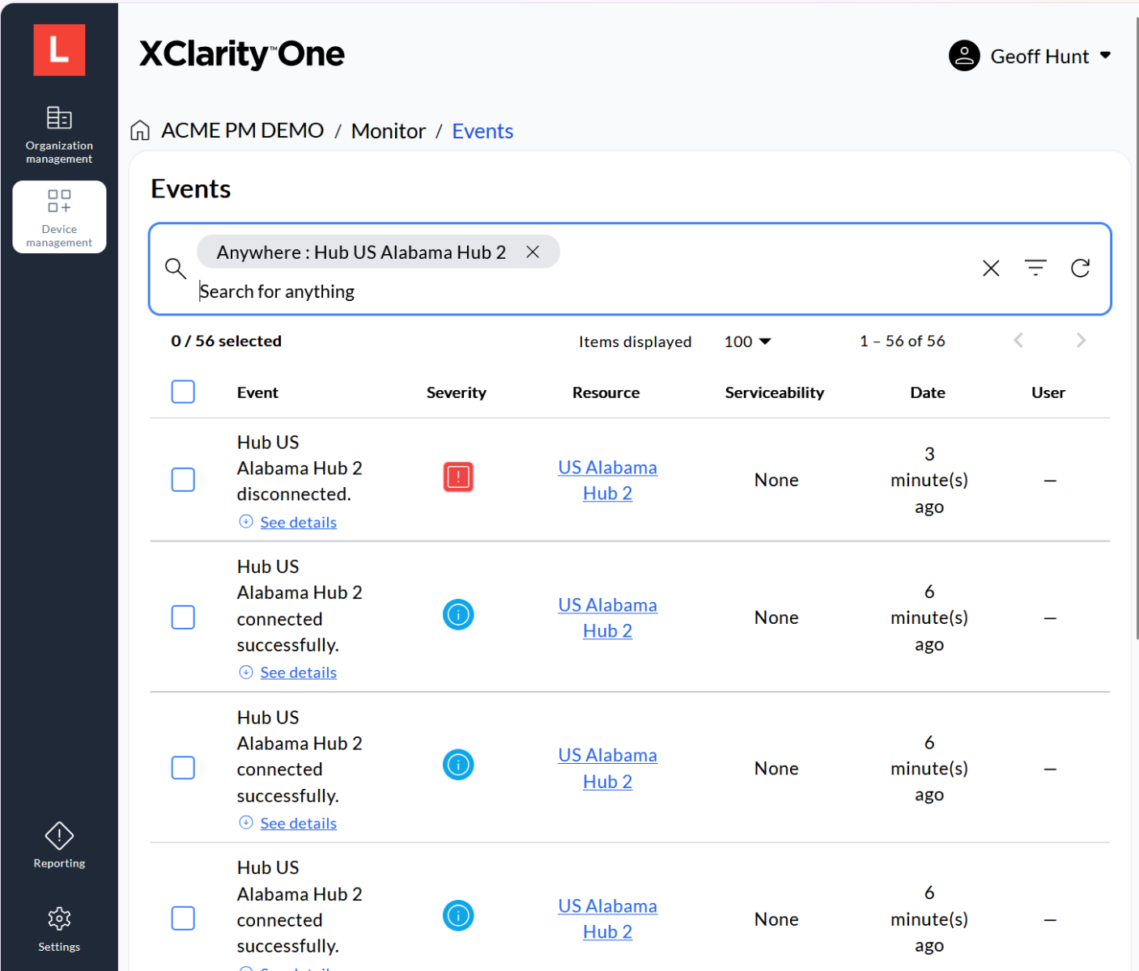1139x971 pixels.
Task: Go to ACME PM DEMO breadcrumb
Action: (242, 130)
